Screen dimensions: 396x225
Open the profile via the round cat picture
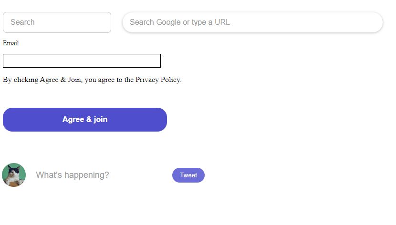coord(14,175)
